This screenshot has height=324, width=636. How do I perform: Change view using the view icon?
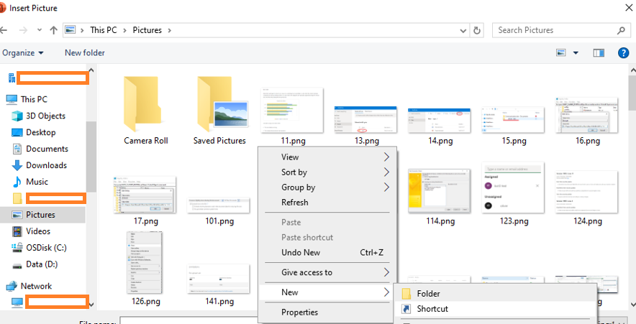561,52
